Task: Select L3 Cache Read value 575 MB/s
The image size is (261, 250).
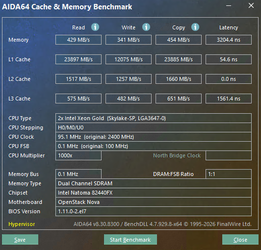Action: coord(78,99)
